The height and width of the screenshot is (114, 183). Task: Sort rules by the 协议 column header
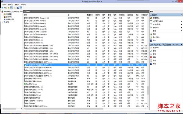click(138, 15)
